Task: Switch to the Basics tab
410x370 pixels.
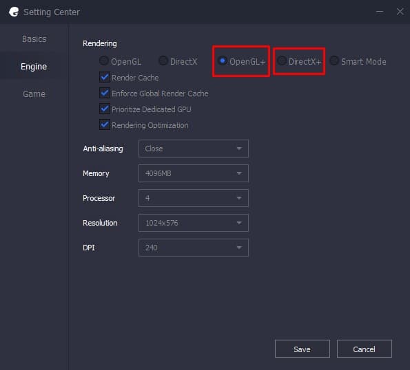Action: point(34,39)
